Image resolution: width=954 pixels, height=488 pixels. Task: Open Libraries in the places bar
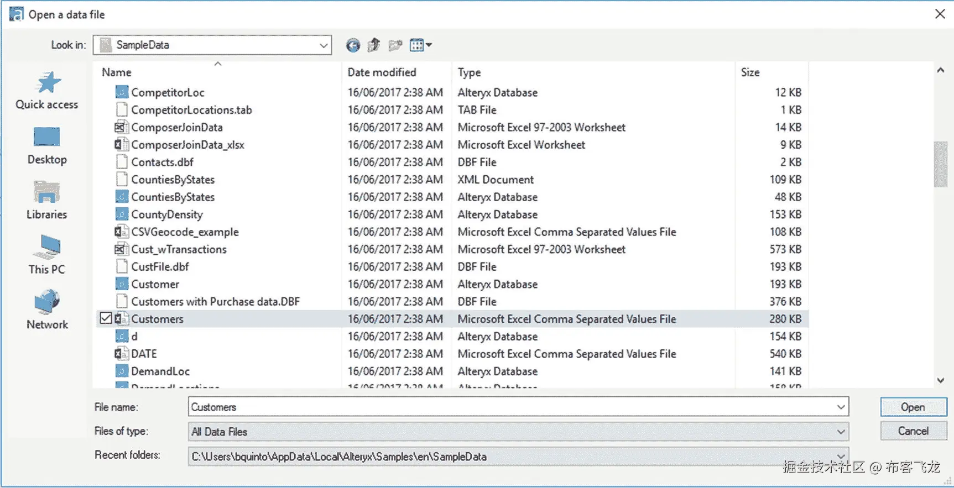(47, 201)
